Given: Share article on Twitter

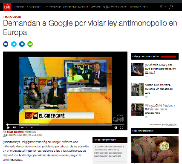Looking at the screenshot, I should [x=14, y=44].
